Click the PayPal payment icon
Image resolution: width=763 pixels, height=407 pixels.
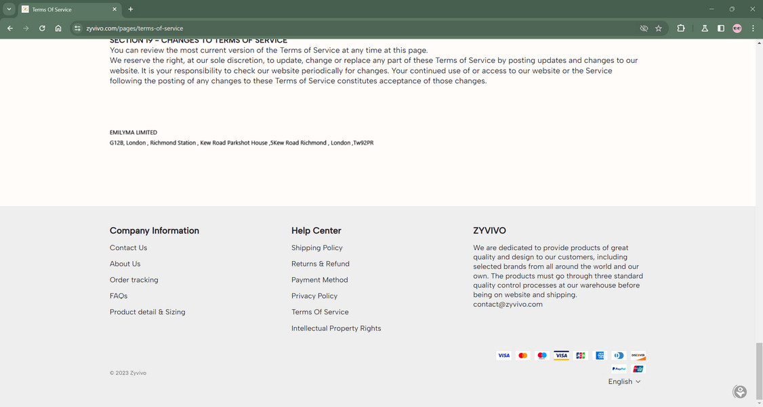(x=619, y=369)
